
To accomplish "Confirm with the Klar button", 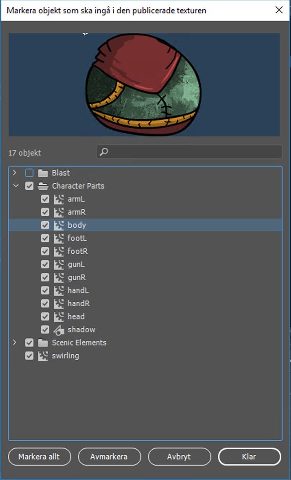I will [x=249, y=457].
